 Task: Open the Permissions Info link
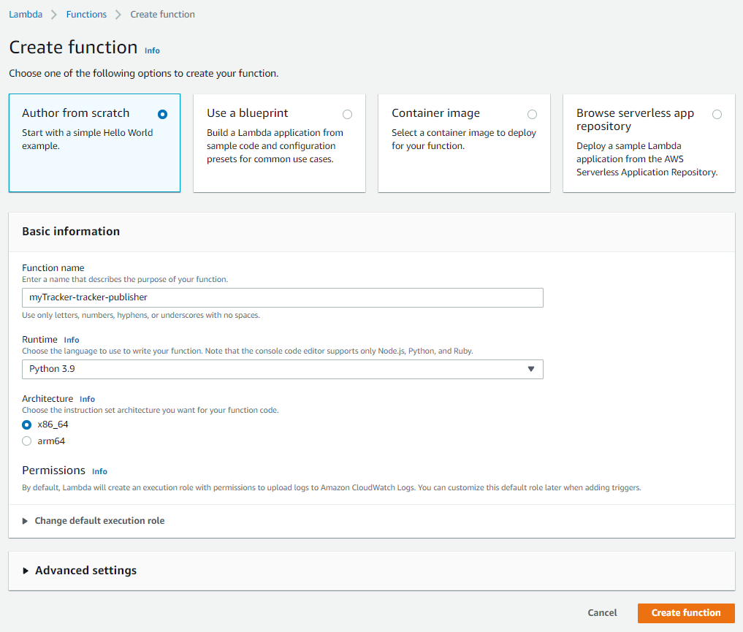[x=99, y=471]
